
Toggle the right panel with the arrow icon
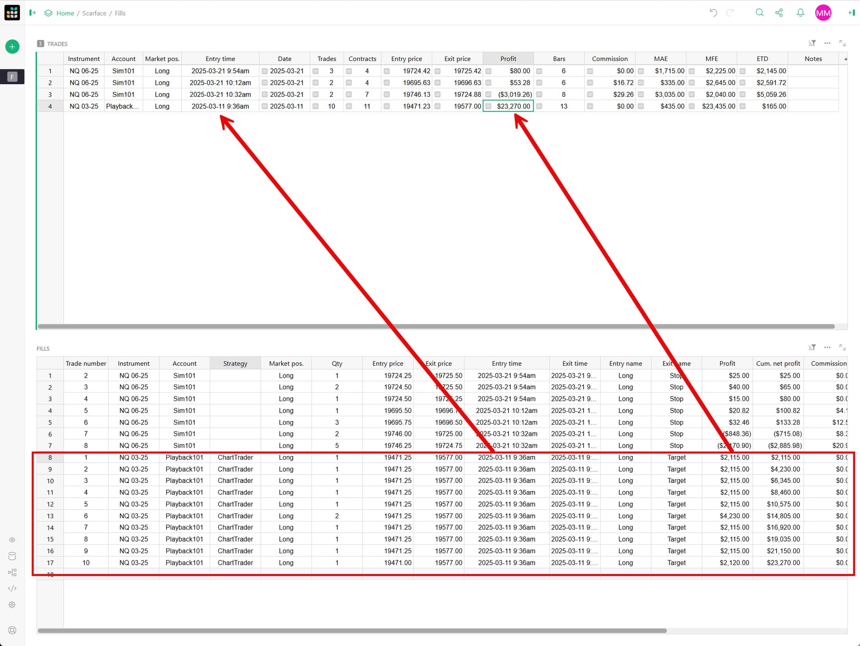point(851,13)
